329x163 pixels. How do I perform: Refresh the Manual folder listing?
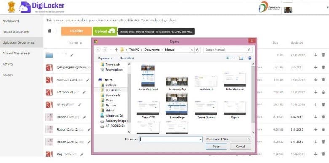(x=197, y=50)
